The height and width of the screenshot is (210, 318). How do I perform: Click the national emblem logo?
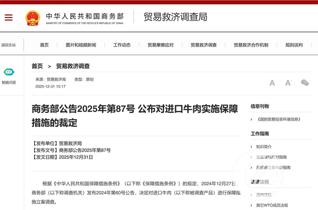tap(33, 17)
